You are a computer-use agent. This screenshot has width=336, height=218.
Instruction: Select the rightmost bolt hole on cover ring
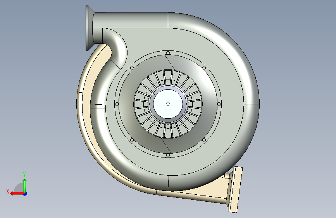(219, 104)
